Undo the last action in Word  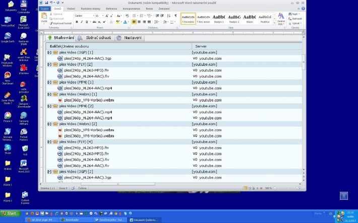point(51,3)
